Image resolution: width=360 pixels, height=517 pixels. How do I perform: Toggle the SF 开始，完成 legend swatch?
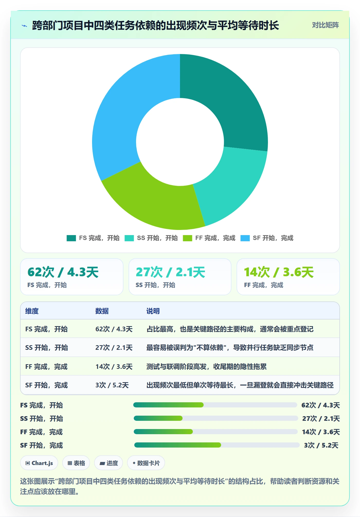point(245,238)
